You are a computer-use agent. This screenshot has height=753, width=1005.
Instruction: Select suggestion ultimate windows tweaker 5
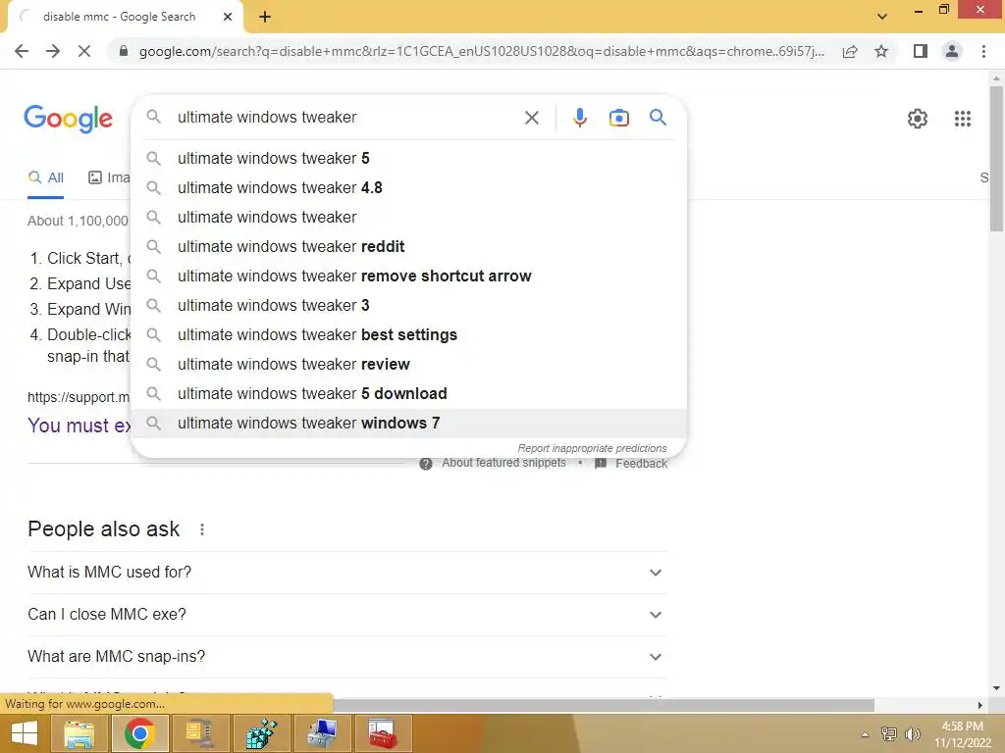tap(408, 158)
